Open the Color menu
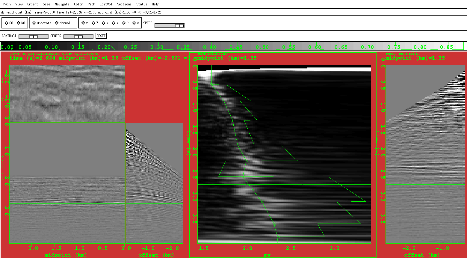 [x=78, y=4]
